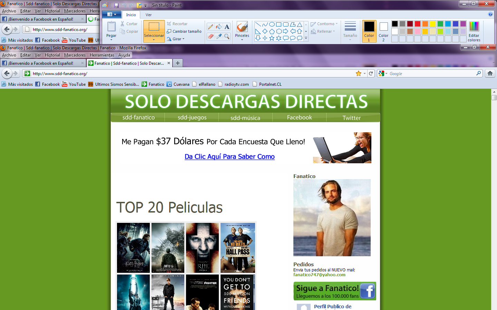Screen dimensions: 497x310
Task: Click the Sigue a Fanatico Facebook banner
Action: pyautogui.click(x=334, y=291)
